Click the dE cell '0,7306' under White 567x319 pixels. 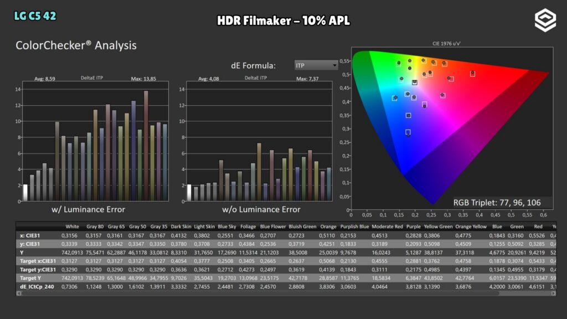pos(69,287)
